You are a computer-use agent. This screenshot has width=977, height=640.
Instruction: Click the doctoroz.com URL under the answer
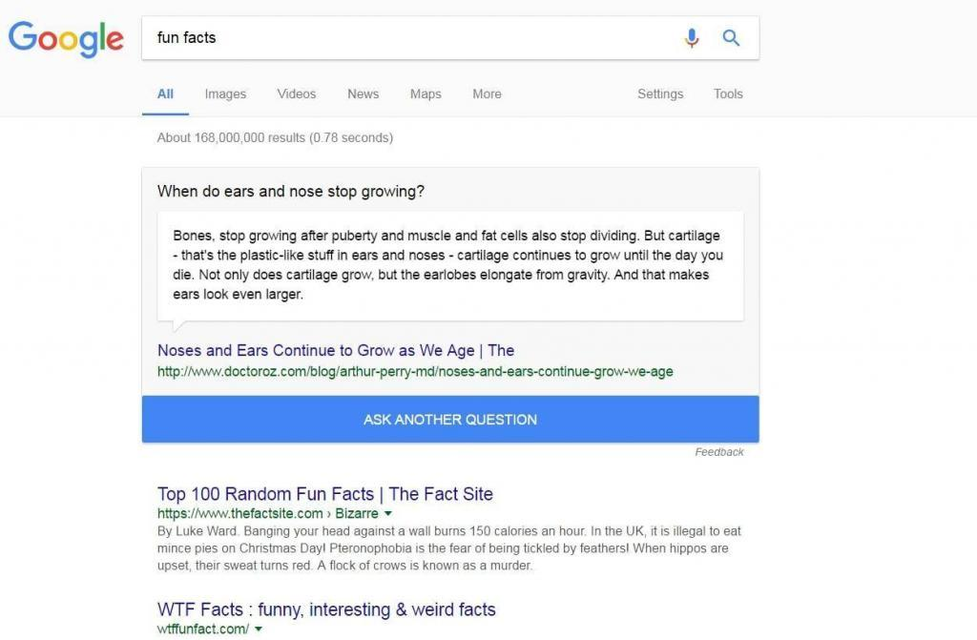coord(415,371)
